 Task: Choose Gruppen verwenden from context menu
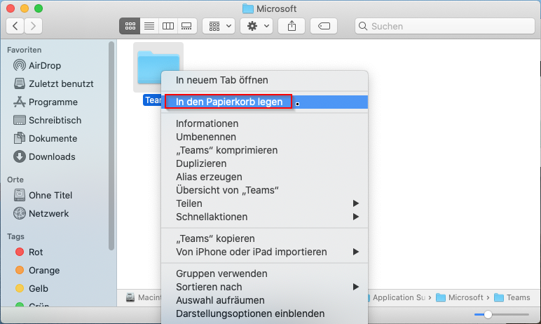click(264, 274)
